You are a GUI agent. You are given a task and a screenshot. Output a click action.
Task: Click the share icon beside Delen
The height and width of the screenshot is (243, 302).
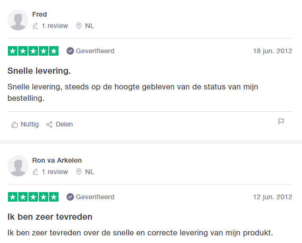click(49, 125)
